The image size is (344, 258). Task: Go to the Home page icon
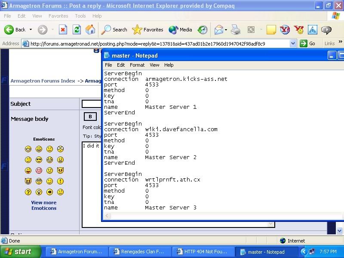click(90, 30)
